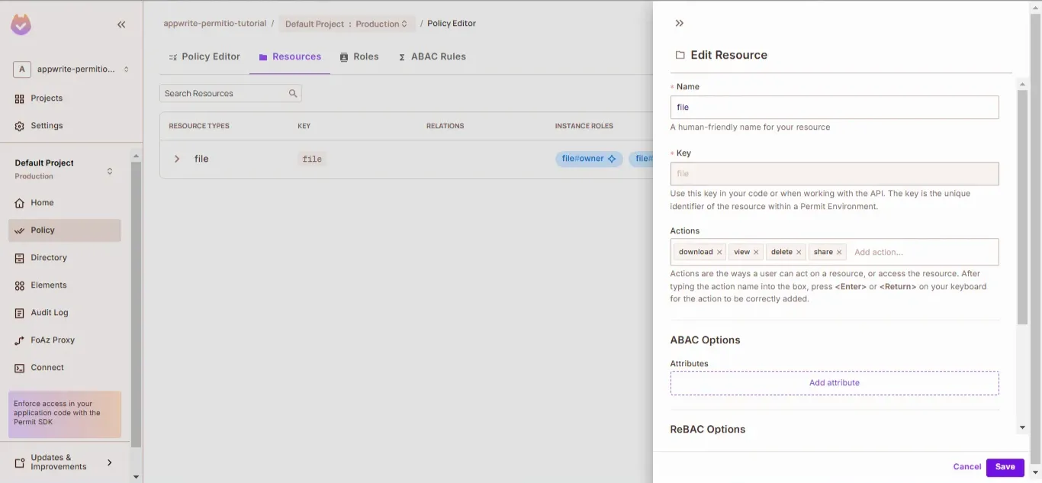Open Connect in the sidebar

(x=65, y=368)
